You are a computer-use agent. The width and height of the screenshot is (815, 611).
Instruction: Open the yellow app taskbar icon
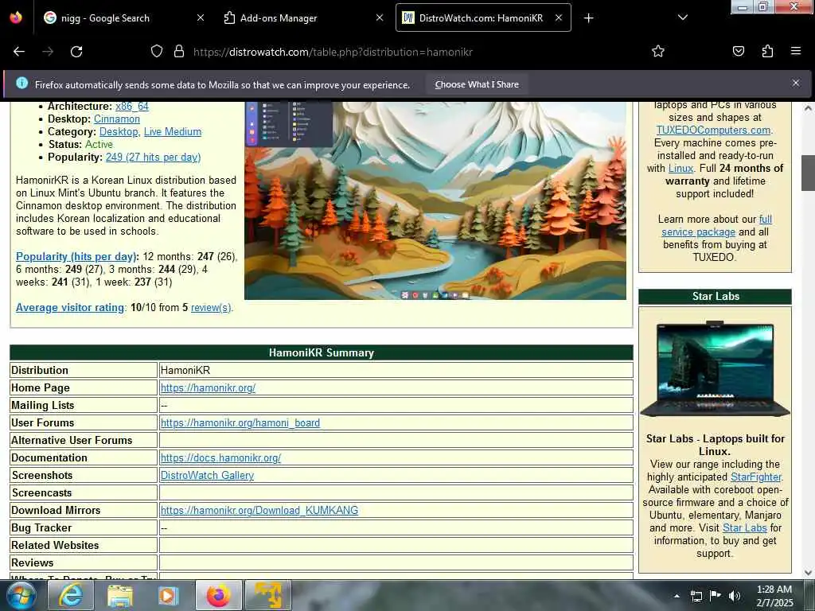click(x=267, y=595)
